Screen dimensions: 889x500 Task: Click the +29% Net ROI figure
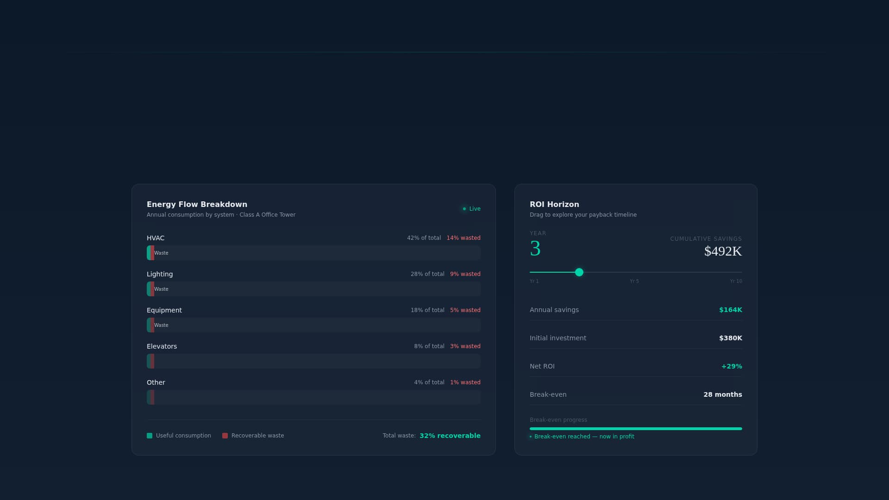(x=732, y=366)
